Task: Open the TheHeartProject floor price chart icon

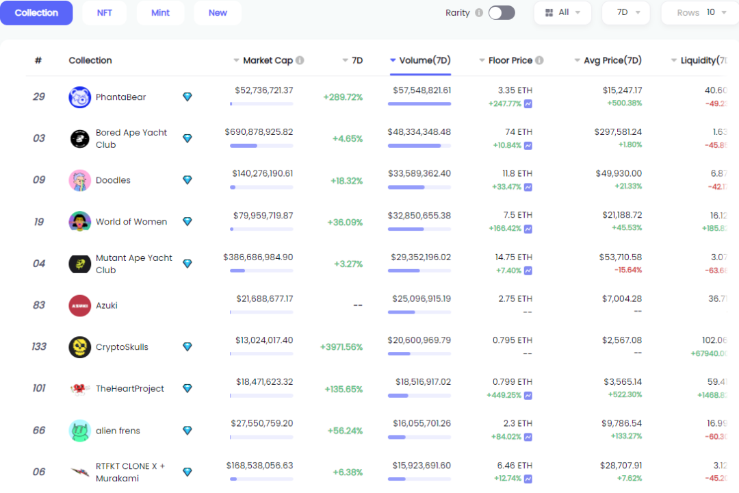Action: pyautogui.click(x=528, y=395)
